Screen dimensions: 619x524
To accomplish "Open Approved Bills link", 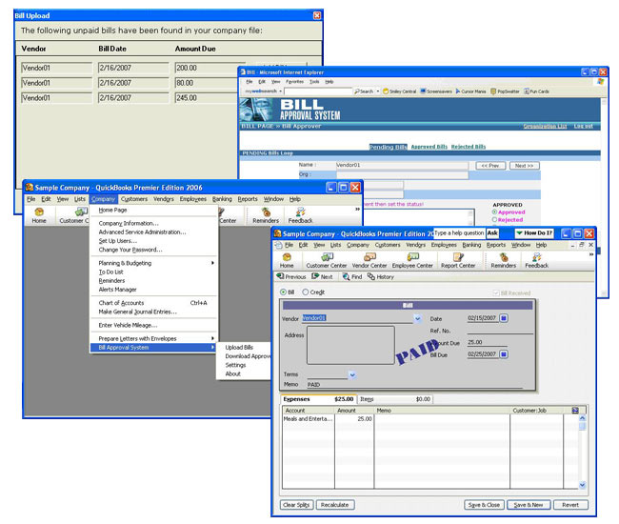I will pos(429,147).
